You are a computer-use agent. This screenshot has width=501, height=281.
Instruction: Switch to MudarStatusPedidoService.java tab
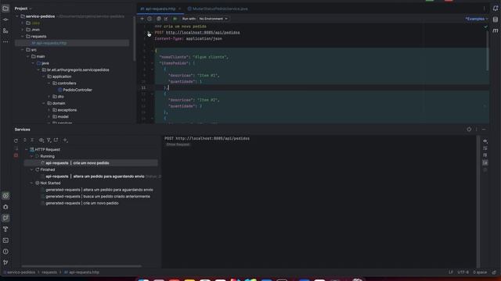click(218, 9)
